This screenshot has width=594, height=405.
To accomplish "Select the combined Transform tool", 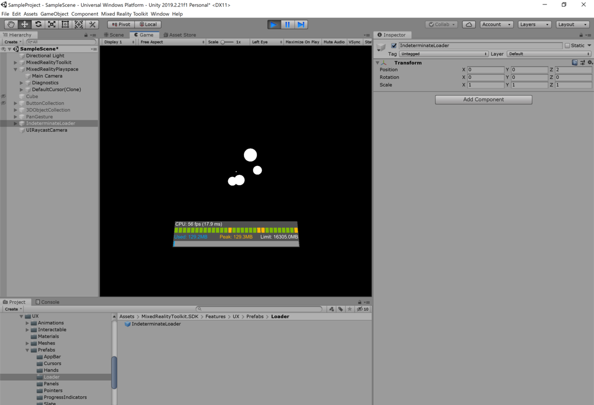I will (x=78, y=24).
